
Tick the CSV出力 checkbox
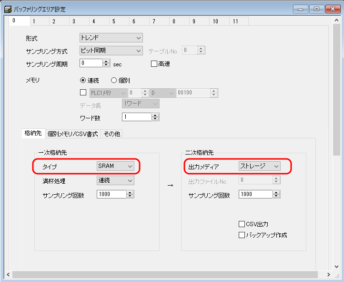coord(242,224)
